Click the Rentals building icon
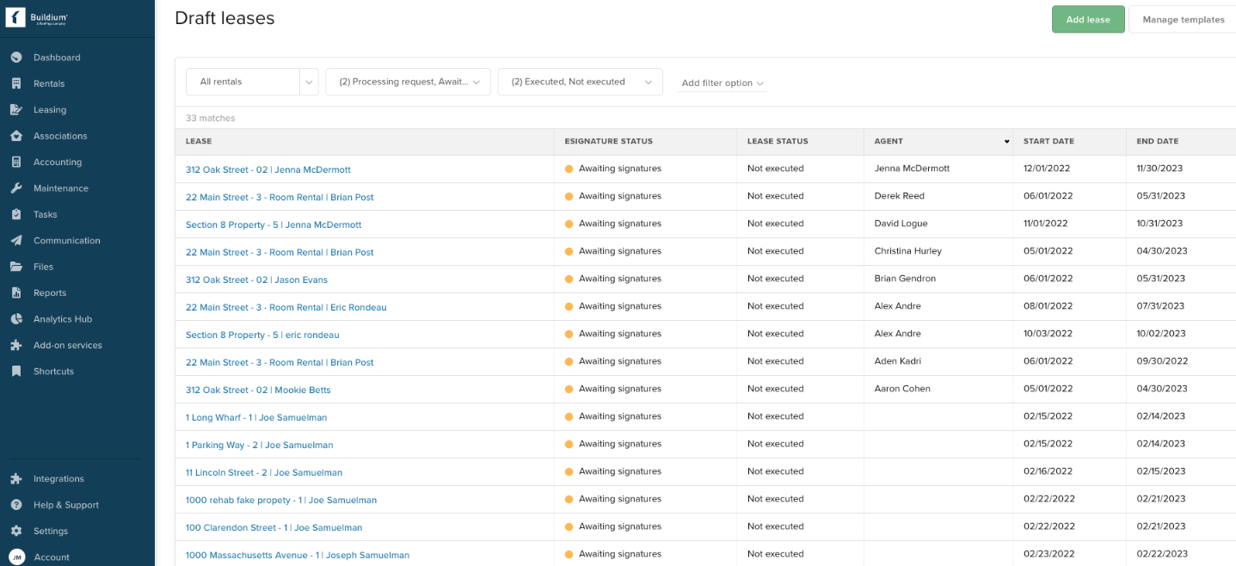The width and height of the screenshot is (1236, 566). coord(15,83)
